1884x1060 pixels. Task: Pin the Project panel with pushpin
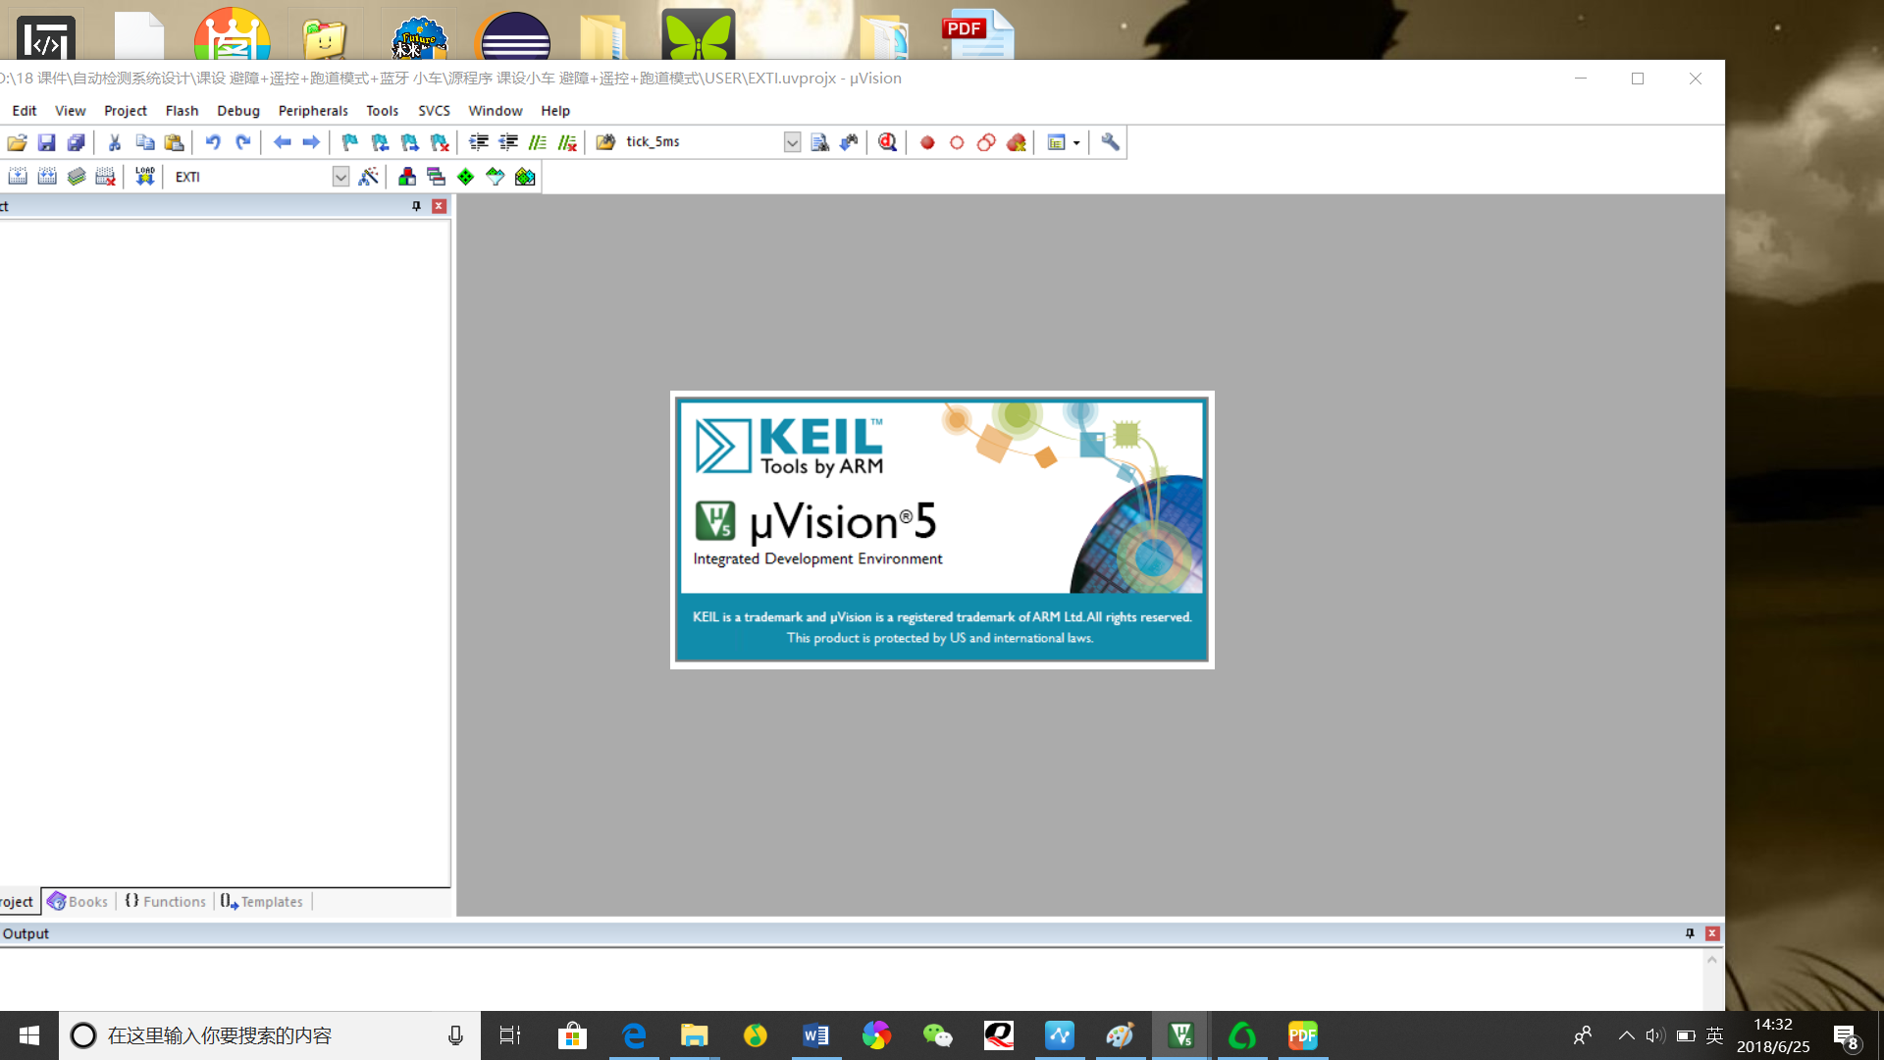[x=416, y=206]
